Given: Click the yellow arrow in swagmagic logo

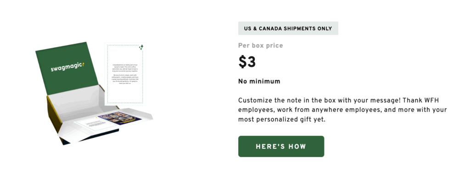Looking at the screenshot, I should (83, 64).
